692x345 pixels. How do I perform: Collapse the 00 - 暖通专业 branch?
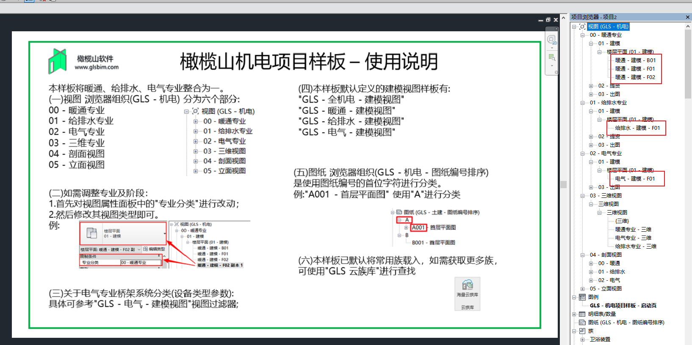(x=583, y=35)
